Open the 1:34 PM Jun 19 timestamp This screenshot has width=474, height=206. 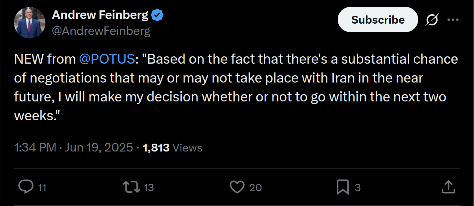pos(73,147)
